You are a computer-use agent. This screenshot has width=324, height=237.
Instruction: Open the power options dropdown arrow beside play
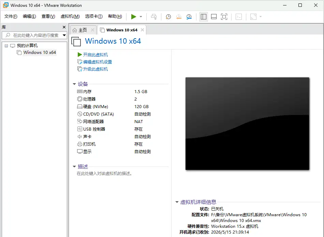pyautogui.click(x=141, y=17)
